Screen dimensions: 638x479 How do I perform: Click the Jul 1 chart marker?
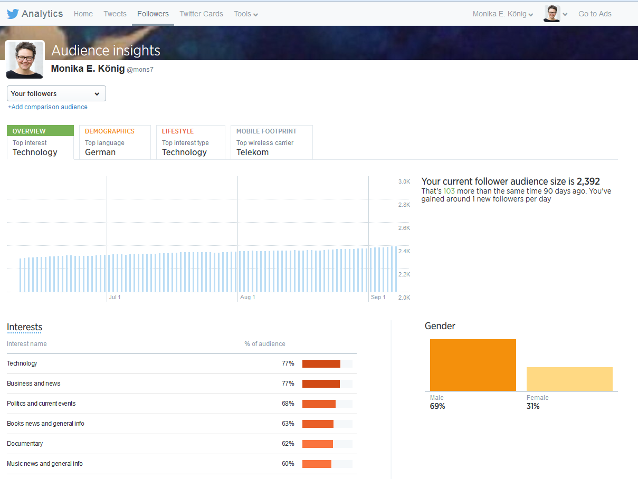(115, 298)
